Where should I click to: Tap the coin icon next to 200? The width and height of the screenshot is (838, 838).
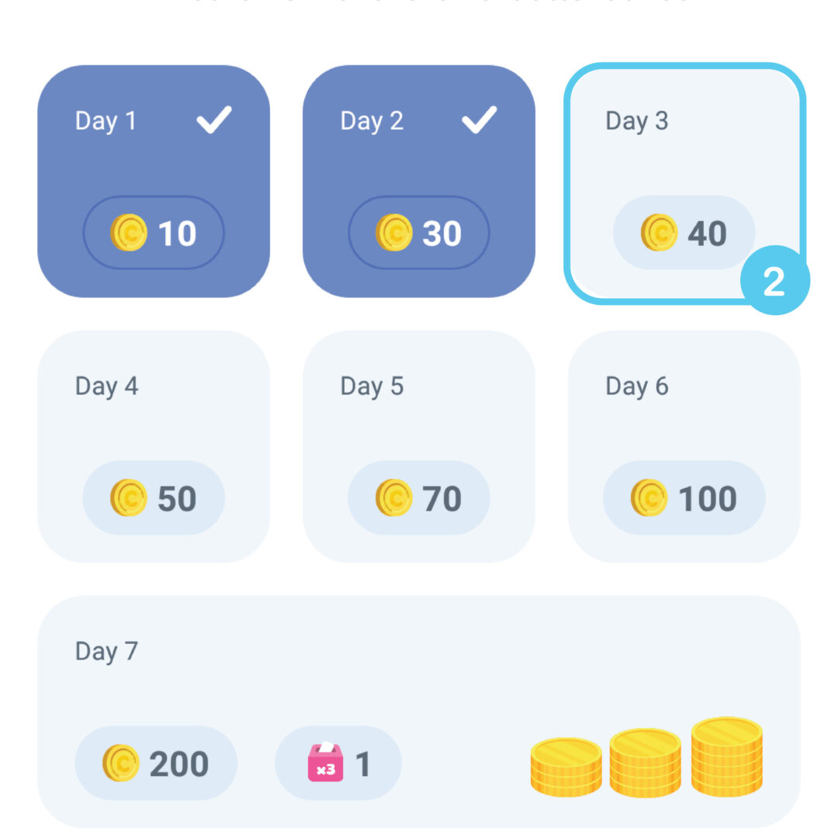click(x=121, y=764)
